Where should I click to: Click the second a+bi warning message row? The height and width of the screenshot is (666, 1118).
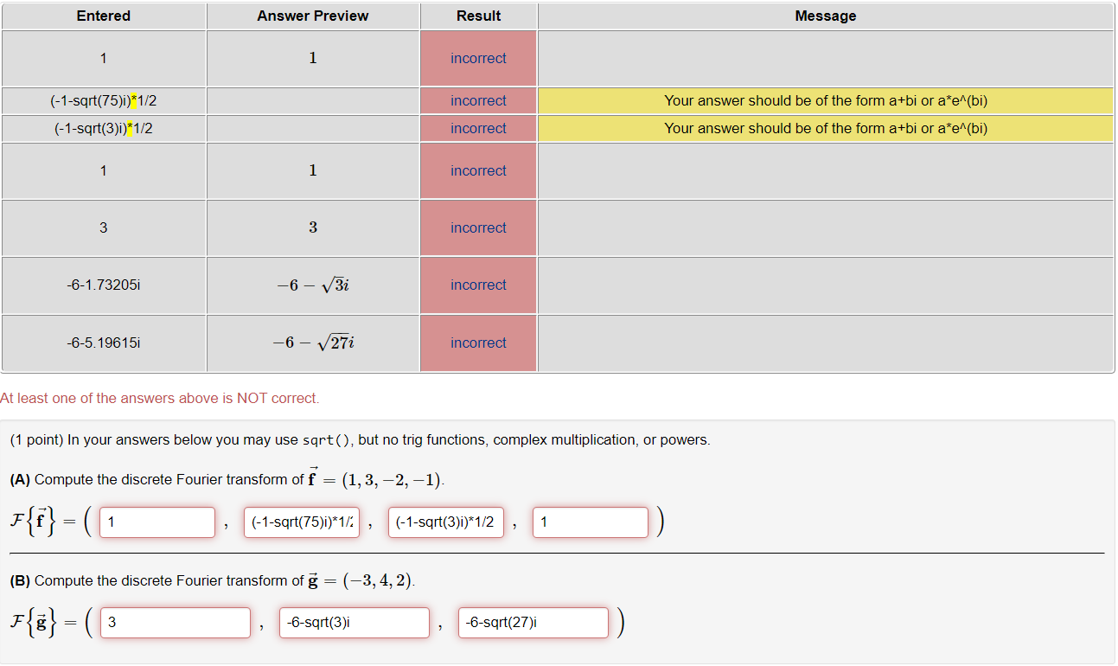825,128
